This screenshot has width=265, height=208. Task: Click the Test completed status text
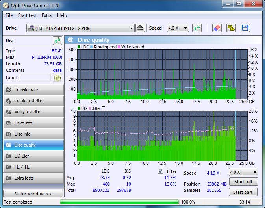[18, 202]
